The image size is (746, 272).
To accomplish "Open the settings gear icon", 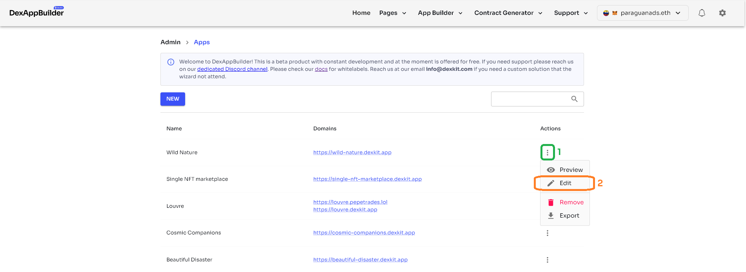I will 722,13.
